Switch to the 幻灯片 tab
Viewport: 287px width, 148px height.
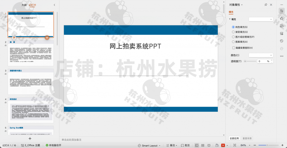pyautogui.click(x=33, y=5)
